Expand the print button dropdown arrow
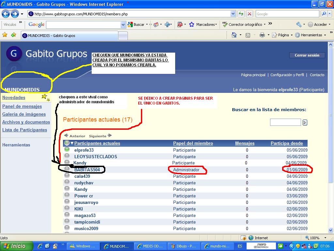This screenshot has width=334, height=251. (x=268, y=35)
